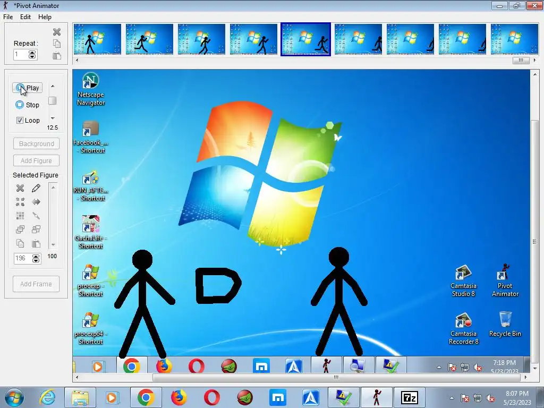Decrease the figure size 196 with the down spinner
The width and height of the screenshot is (544, 408).
[x=36, y=260]
